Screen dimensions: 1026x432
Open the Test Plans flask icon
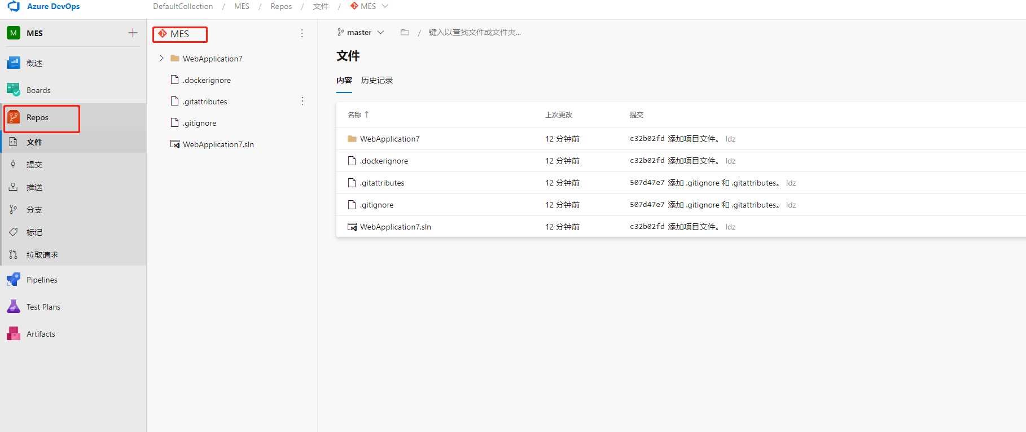14,307
